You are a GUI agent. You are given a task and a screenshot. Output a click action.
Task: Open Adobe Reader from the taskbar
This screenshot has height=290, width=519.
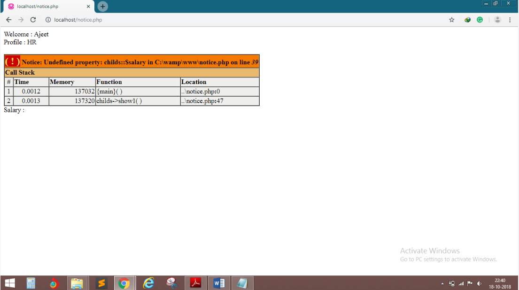(195, 283)
